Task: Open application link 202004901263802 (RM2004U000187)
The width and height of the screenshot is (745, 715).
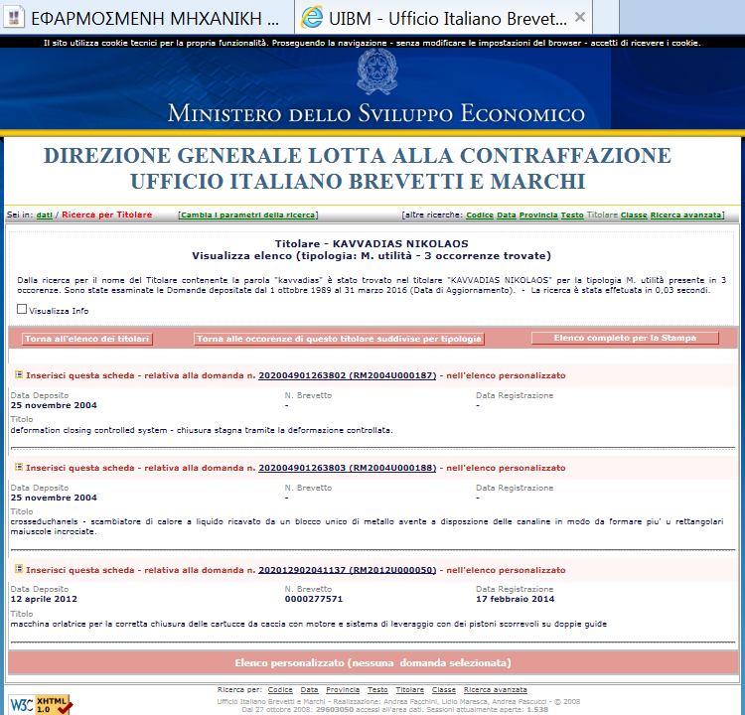Action: click(347, 375)
